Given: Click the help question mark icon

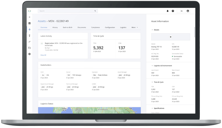Looking at the screenshot, I should point(173,11).
